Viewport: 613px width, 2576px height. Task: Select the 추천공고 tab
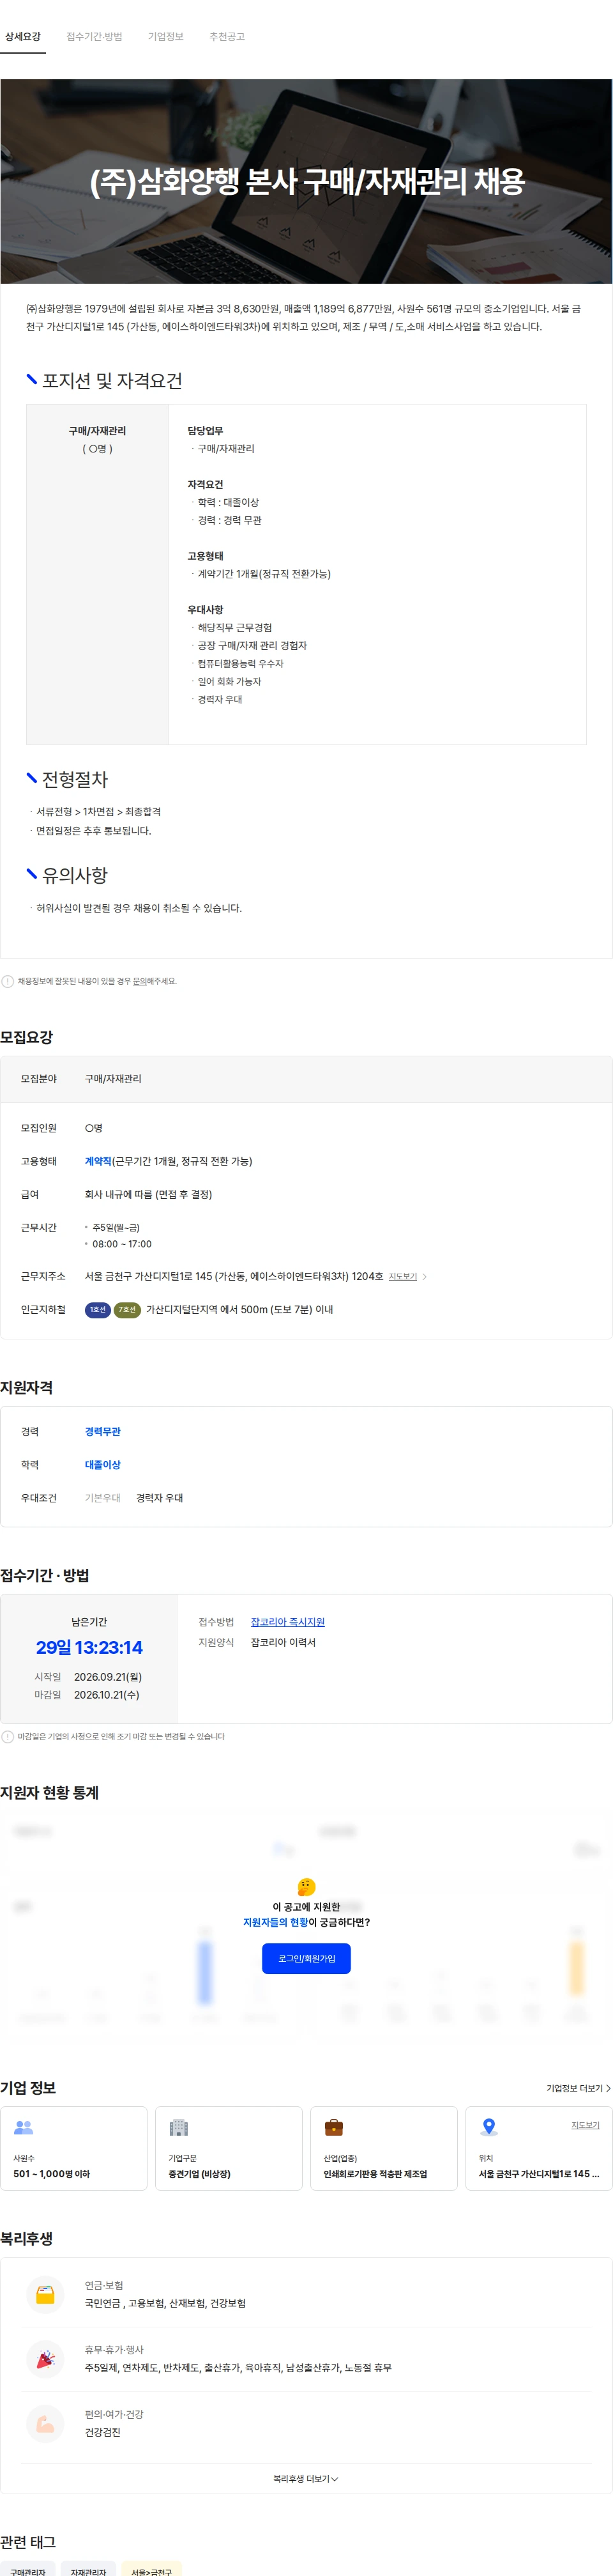click(227, 37)
